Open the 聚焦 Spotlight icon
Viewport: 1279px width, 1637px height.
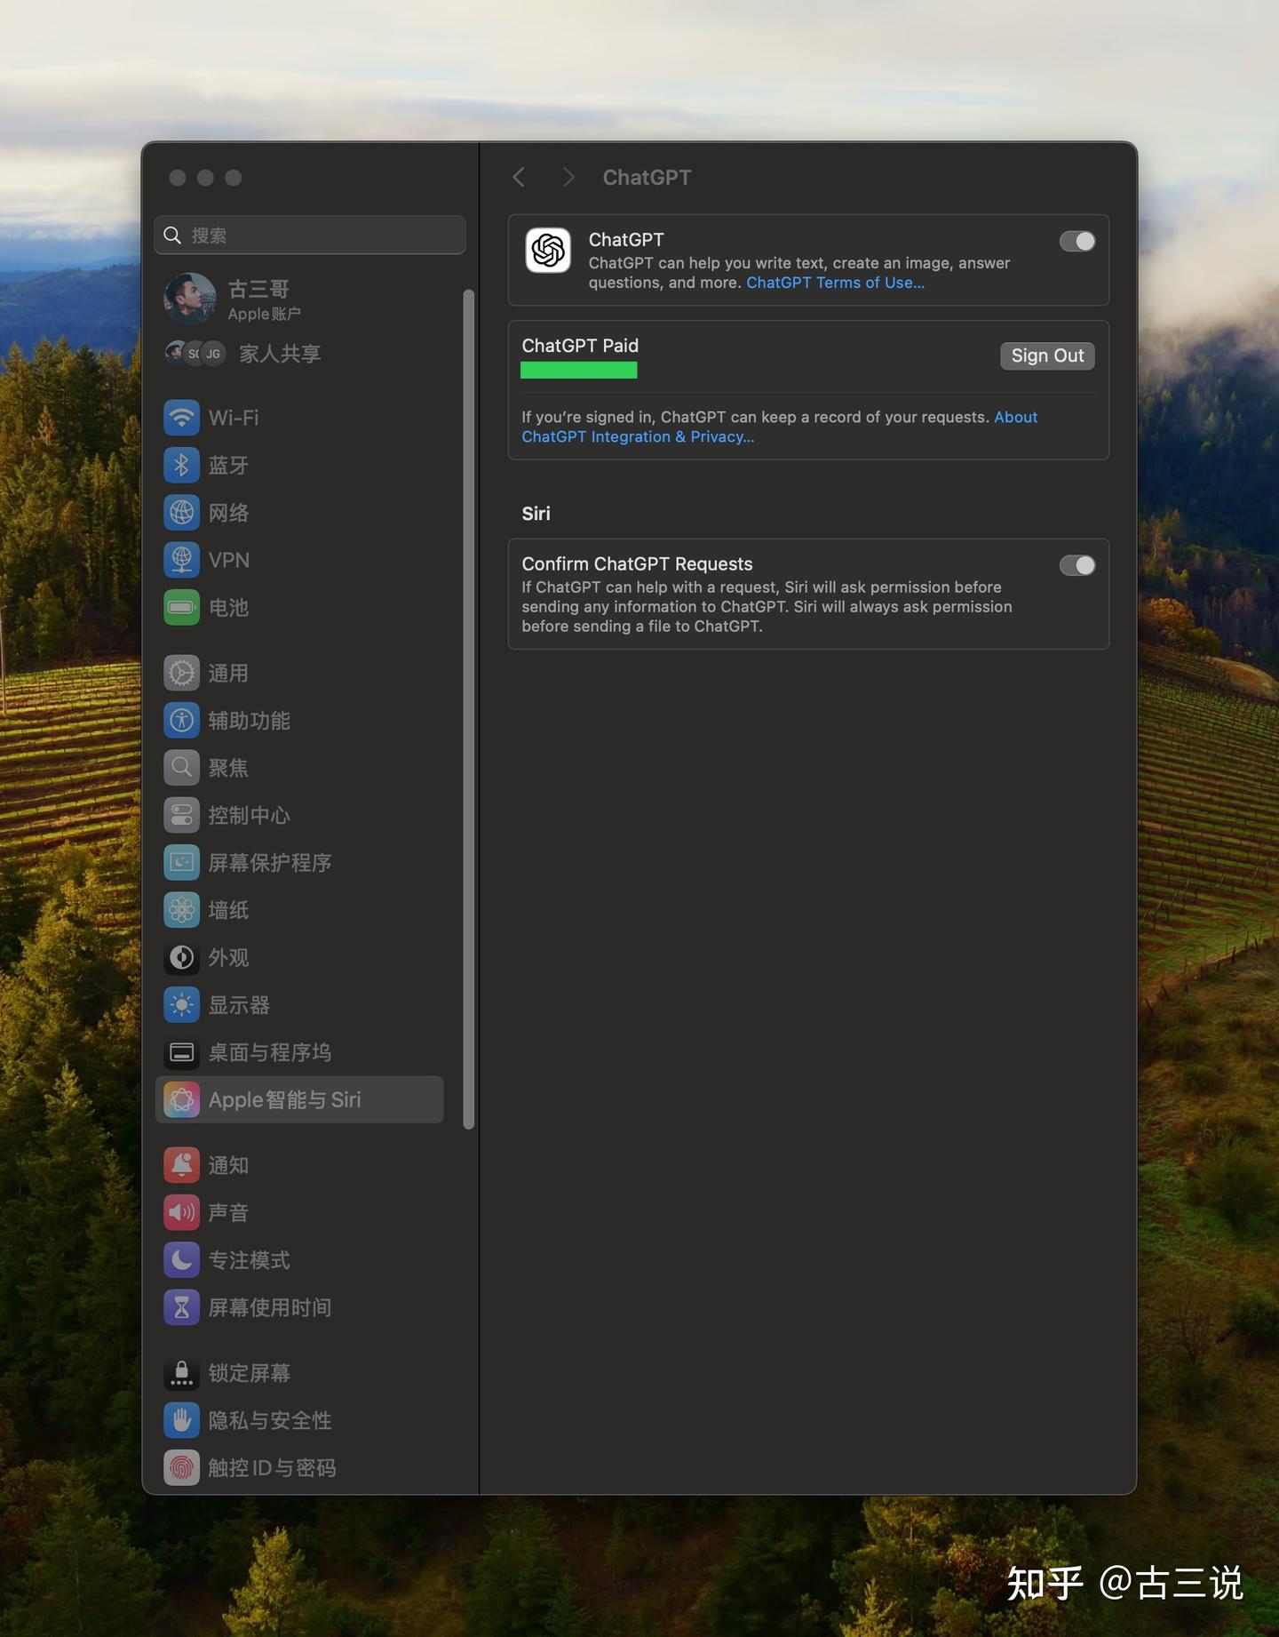[x=181, y=768]
